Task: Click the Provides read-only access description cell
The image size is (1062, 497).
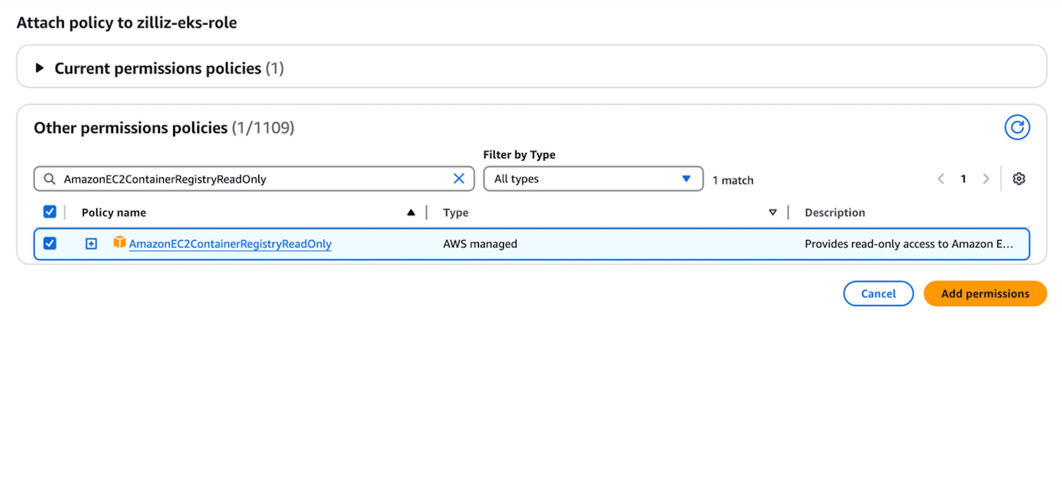Action: pyautogui.click(x=909, y=244)
